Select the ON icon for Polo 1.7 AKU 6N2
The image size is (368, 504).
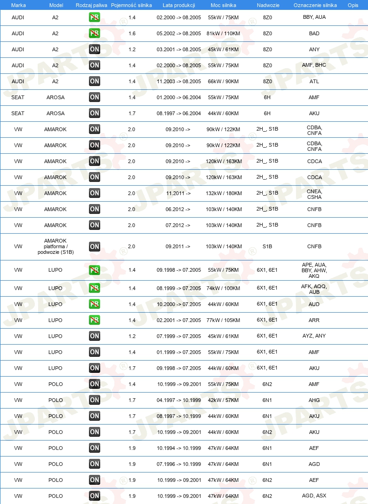coord(94,432)
